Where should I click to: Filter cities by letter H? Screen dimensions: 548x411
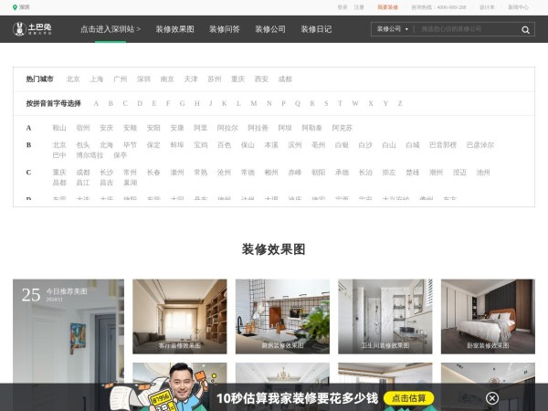tap(195, 103)
